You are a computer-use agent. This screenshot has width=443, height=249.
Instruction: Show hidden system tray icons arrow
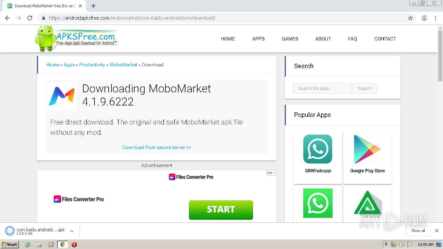386,245
